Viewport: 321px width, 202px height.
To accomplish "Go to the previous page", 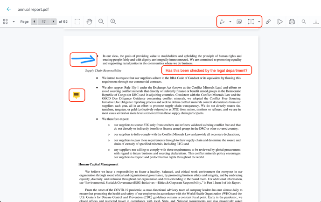I will (x=34, y=21).
